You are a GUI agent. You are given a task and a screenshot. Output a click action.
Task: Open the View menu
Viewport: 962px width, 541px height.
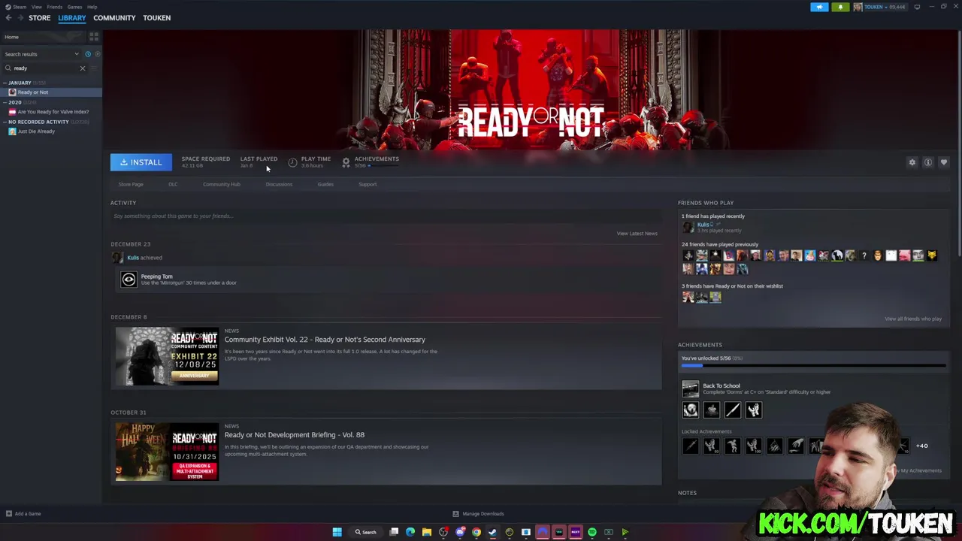click(36, 7)
